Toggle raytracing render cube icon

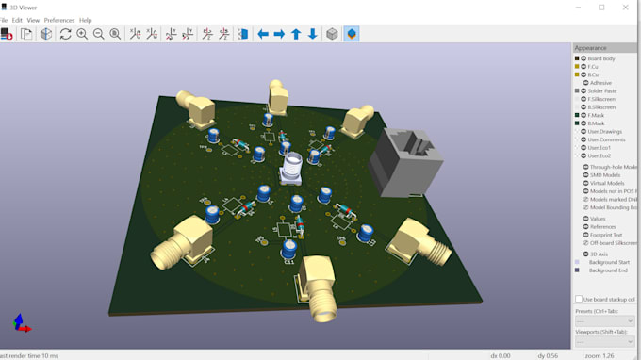pos(46,34)
